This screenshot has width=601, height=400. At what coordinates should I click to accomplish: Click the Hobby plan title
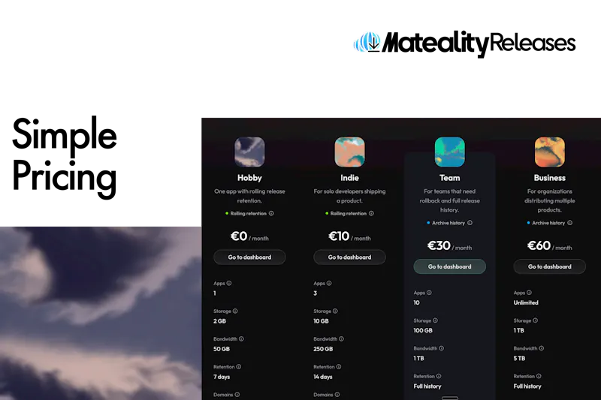pos(249,178)
